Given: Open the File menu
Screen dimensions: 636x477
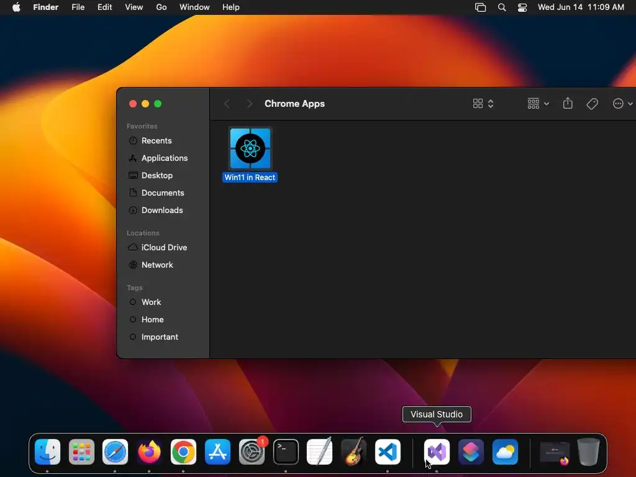Looking at the screenshot, I should (78, 7).
